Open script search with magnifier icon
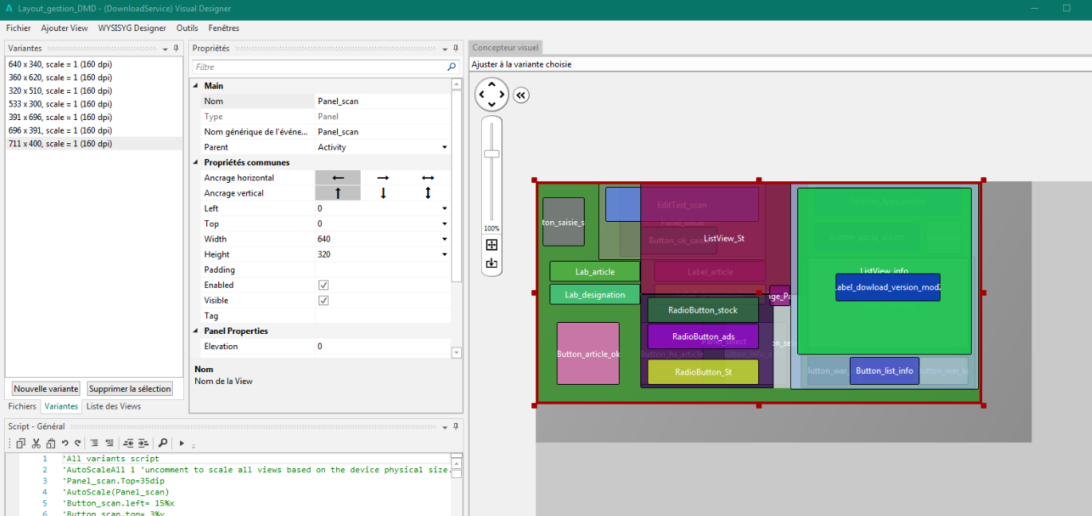Image resolution: width=1092 pixels, height=516 pixels. click(163, 443)
